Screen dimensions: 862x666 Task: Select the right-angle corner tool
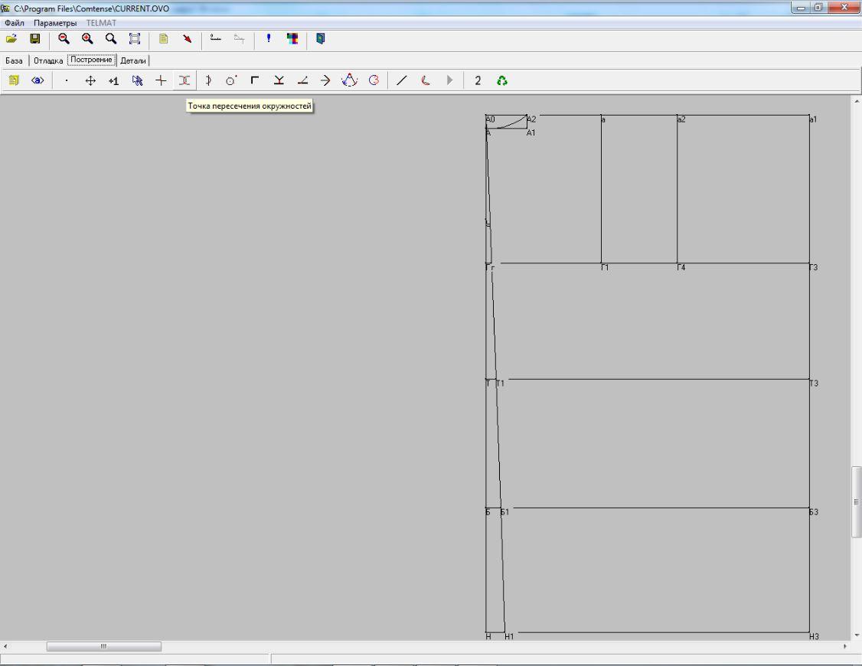point(255,81)
